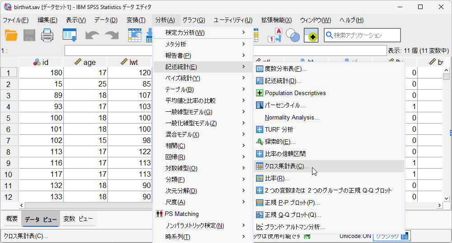Select Population Descriptives entry
This screenshot has height=243, width=452.
pyautogui.click(x=329, y=93)
